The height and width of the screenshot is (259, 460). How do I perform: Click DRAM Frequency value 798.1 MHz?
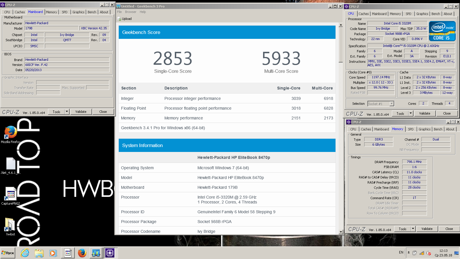(x=414, y=162)
